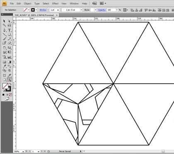Click horizontal align left icon

[x=132, y=10]
